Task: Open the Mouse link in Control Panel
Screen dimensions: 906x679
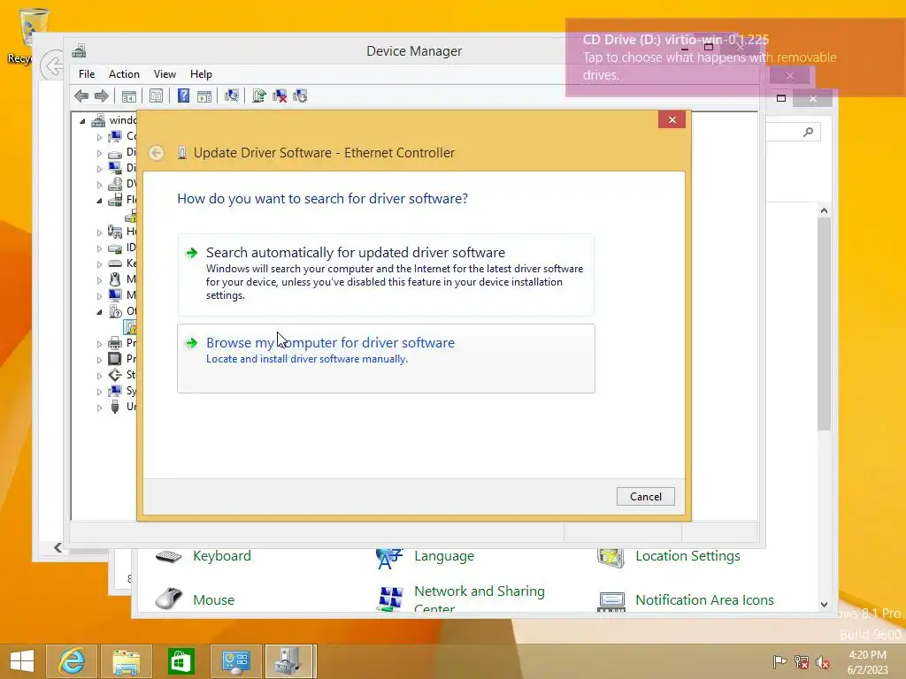Action: [x=214, y=600]
